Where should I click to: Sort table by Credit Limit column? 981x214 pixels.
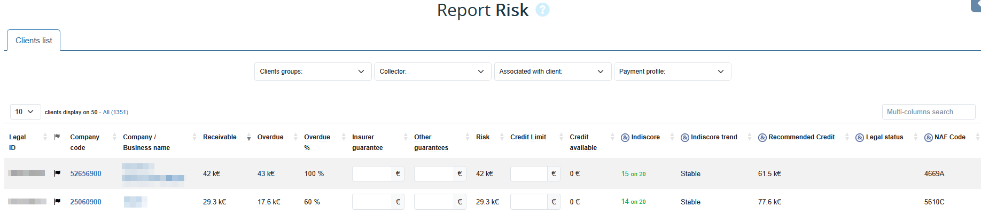click(528, 137)
